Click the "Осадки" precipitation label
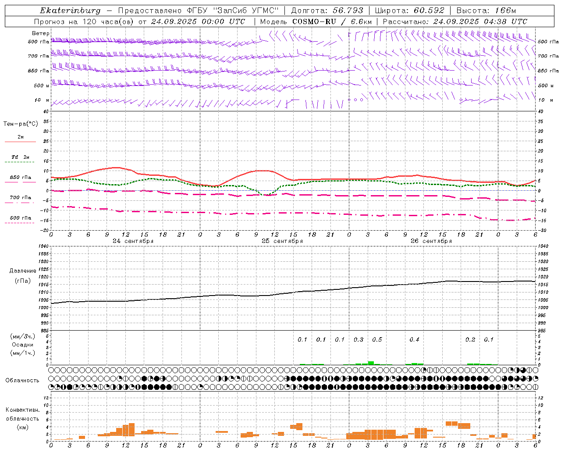Viewport: 561px width, 449px height. click(x=23, y=345)
